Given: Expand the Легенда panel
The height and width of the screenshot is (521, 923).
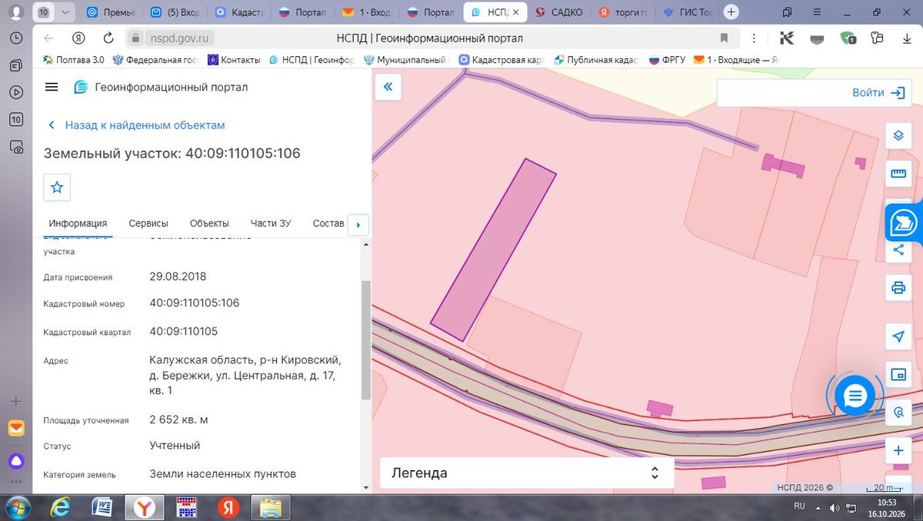Looking at the screenshot, I should (527, 473).
